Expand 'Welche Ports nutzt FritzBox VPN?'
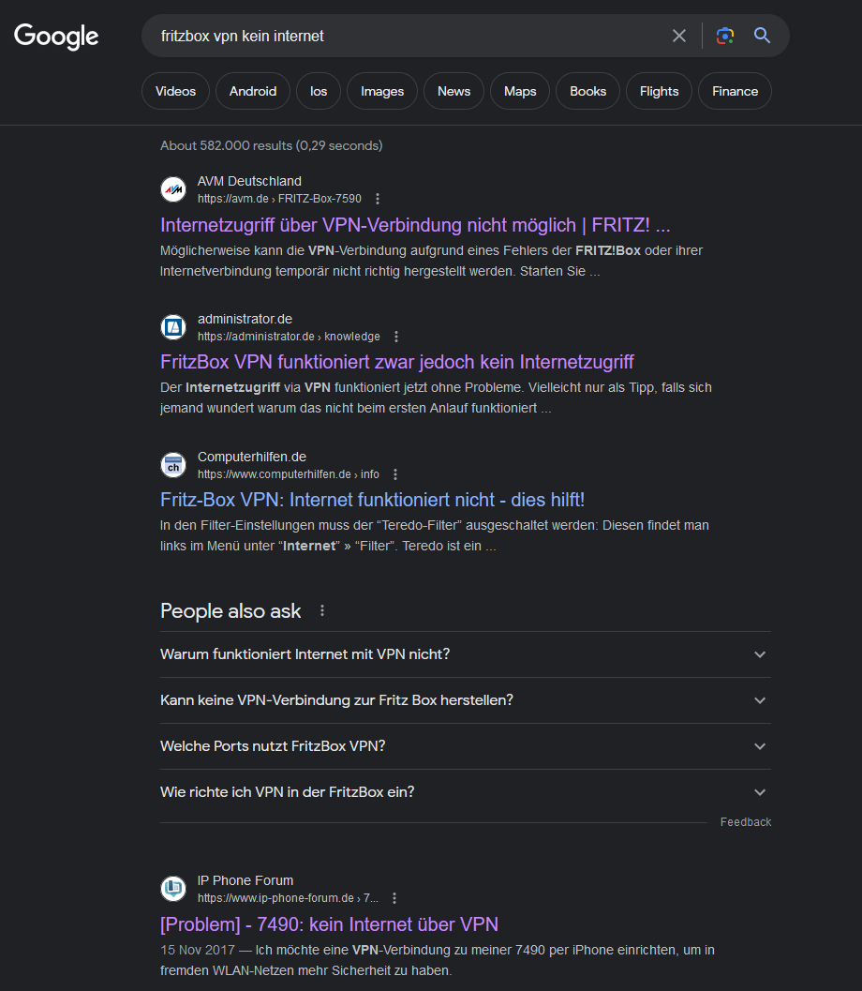This screenshot has height=991, width=862. pos(466,746)
